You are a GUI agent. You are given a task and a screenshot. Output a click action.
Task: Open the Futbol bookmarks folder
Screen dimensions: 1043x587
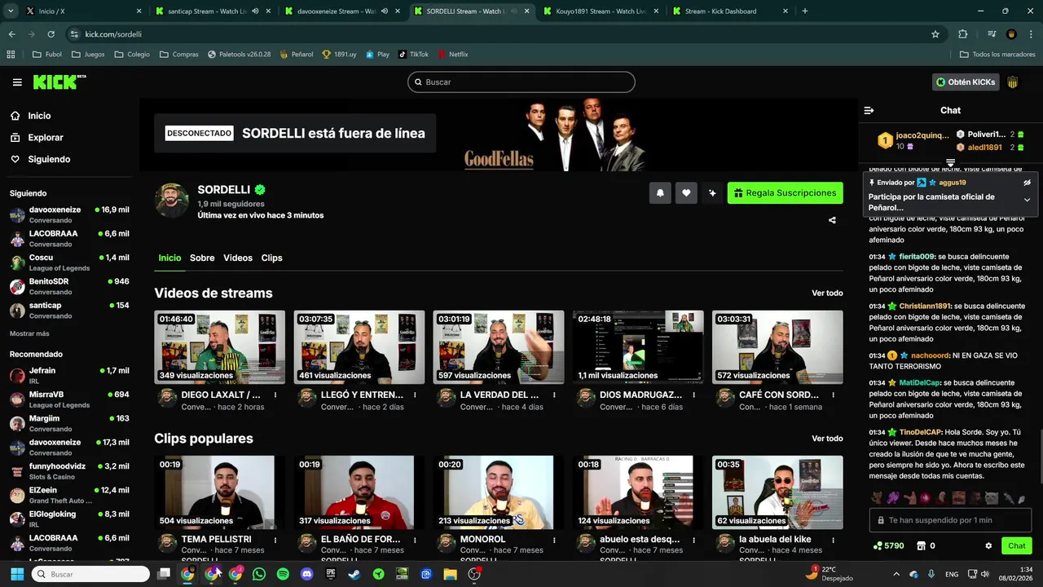[x=47, y=55]
